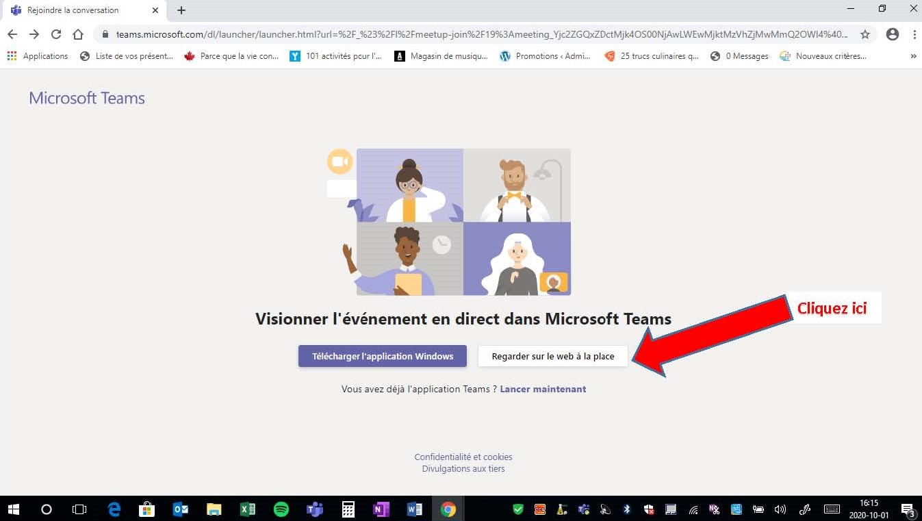Go forward with browser forward arrow
Screen dimensions: 922x521
click(x=34, y=34)
